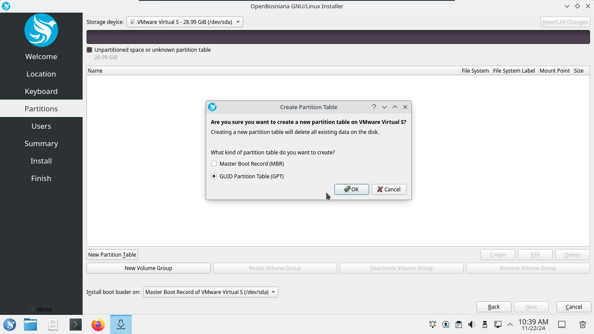Open the Storage device dropdown
594x334 pixels.
pyautogui.click(x=185, y=22)
